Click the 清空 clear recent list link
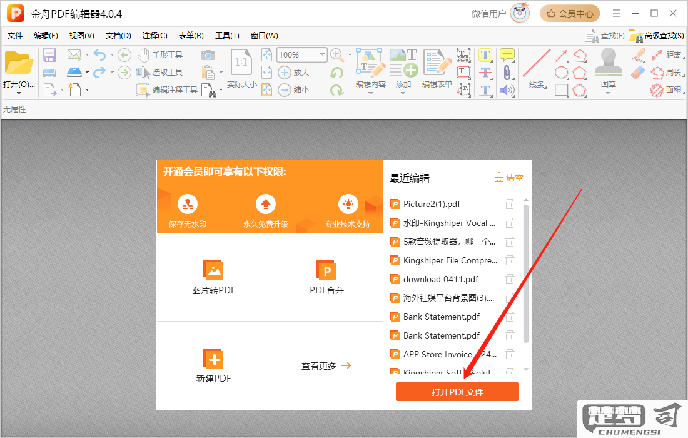 pyautogui.click(x=509, y=178)
